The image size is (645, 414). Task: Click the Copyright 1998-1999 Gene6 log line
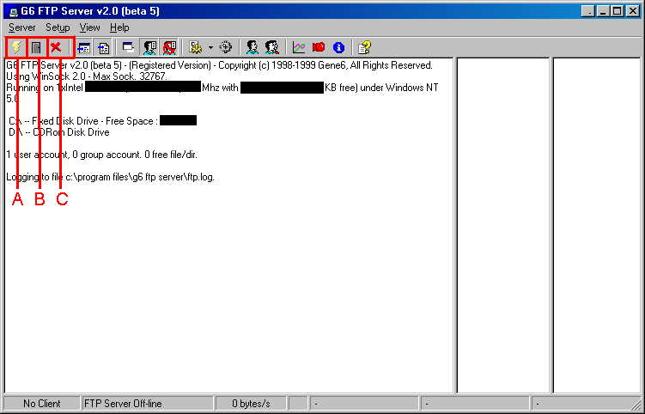coord(219,65)
